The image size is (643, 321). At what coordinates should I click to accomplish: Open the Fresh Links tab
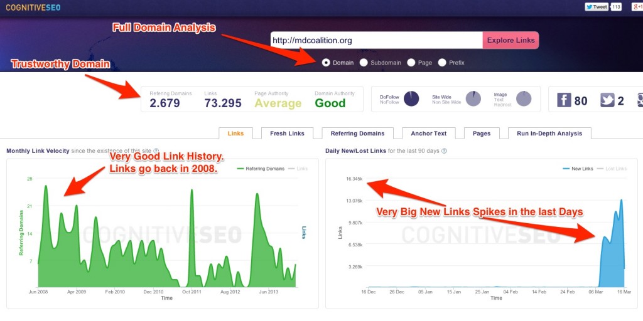(287, 134)
